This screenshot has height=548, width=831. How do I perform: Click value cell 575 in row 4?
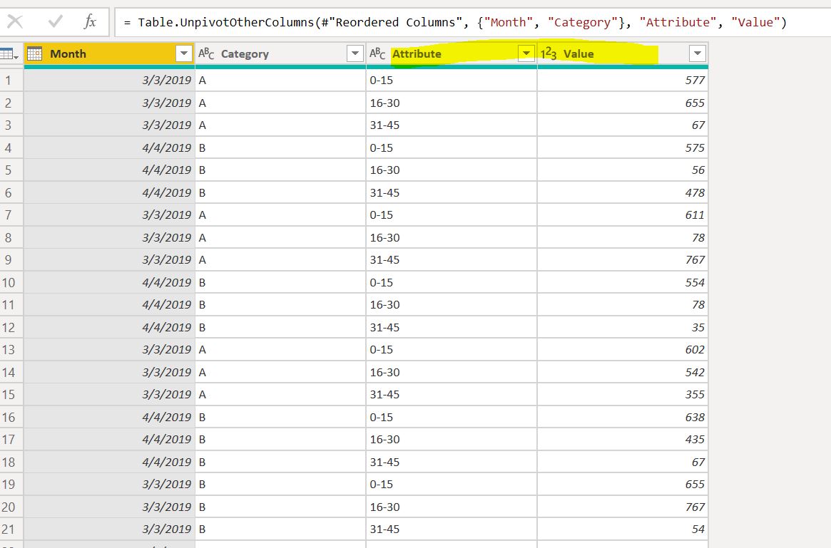pyautogui.click(x=623, y=148)
